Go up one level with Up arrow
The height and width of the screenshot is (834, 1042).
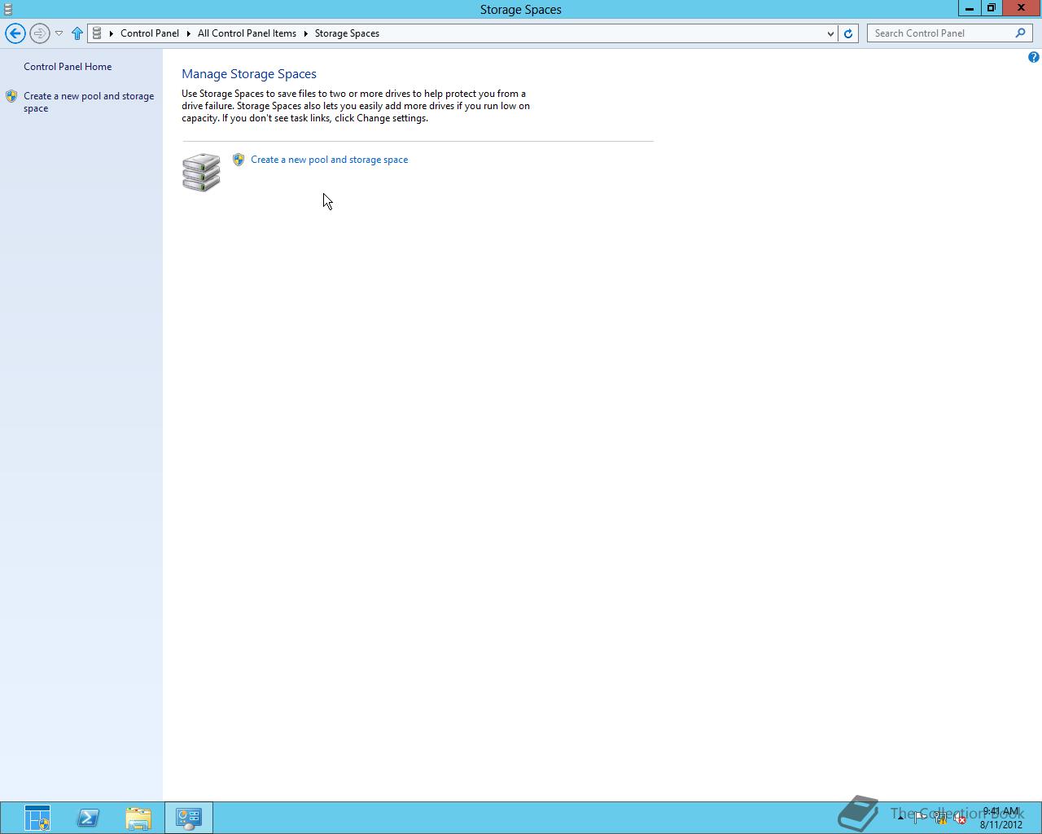[77, 33]
